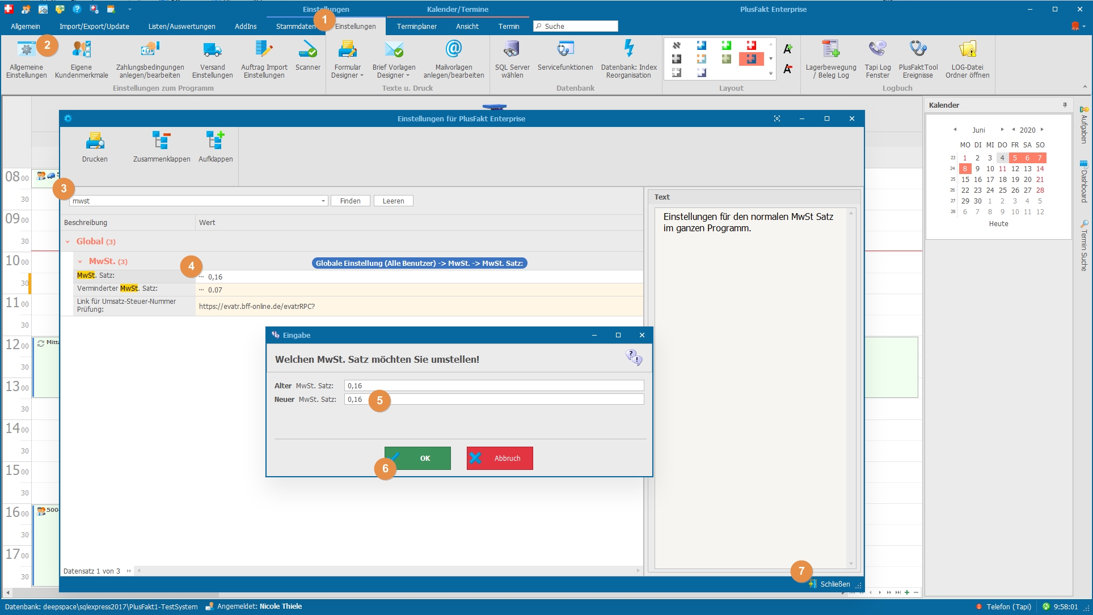Pin the Kalender panel

click(x=1065, y=105)
